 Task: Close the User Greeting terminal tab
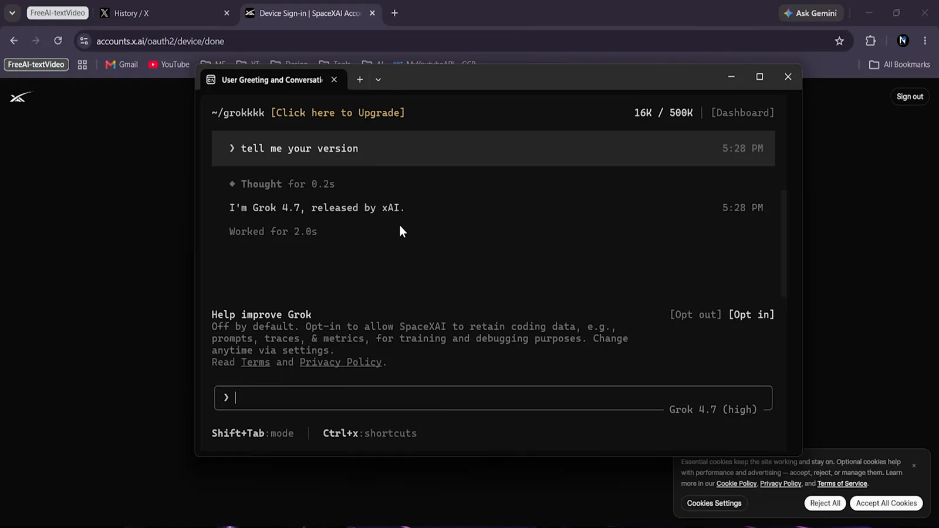[334, 79]
